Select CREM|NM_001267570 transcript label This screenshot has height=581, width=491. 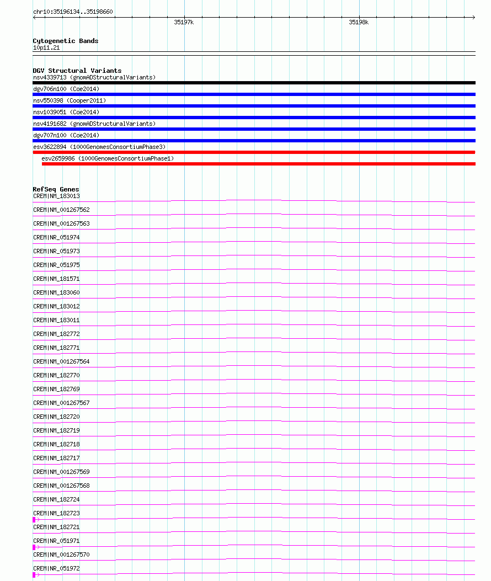(62, 555)
